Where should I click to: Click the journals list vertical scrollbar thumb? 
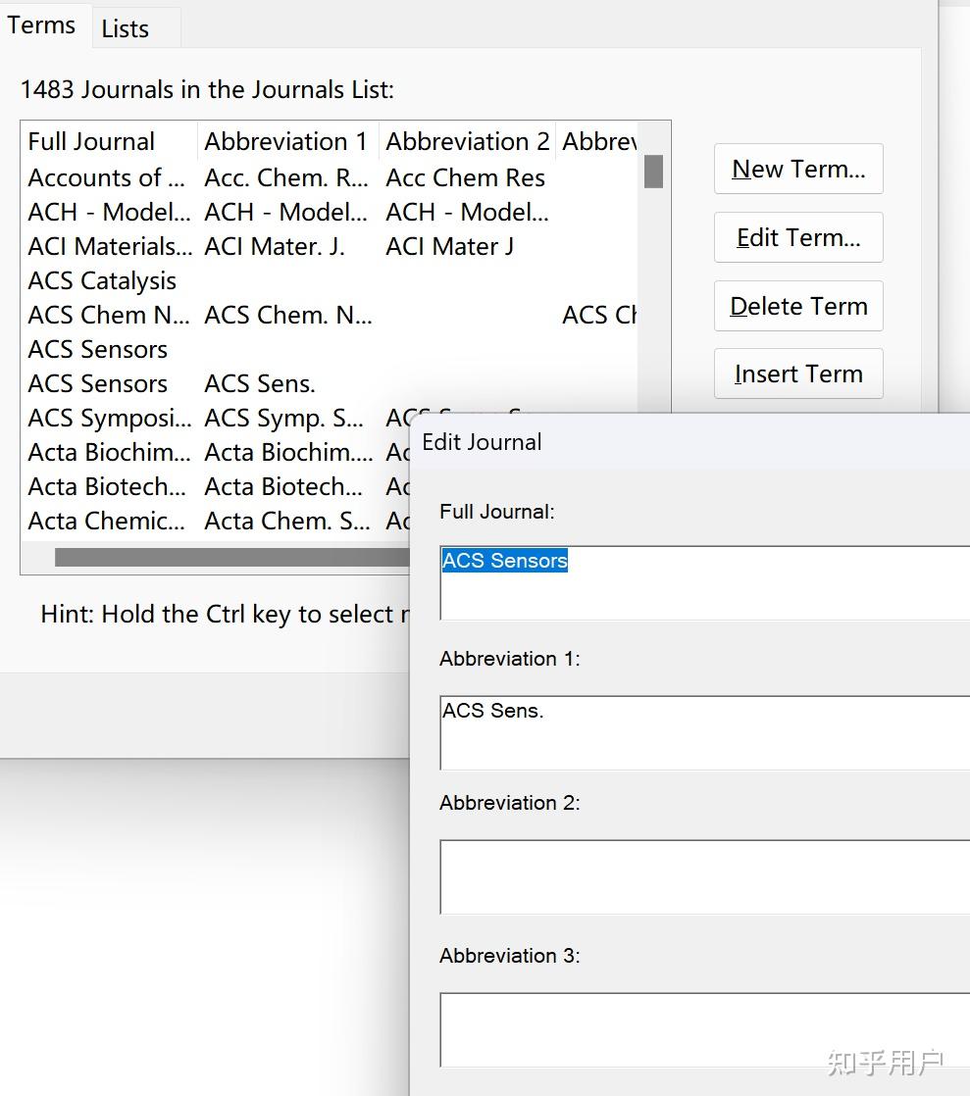(653, 172)
